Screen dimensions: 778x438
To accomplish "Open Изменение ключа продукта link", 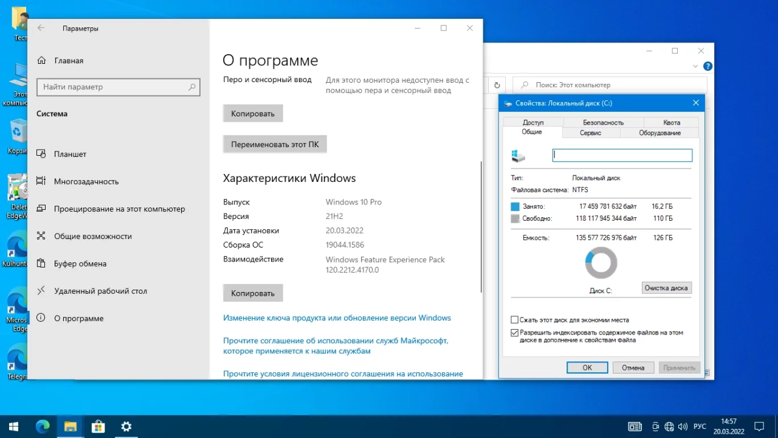I will tap(337, 318).
